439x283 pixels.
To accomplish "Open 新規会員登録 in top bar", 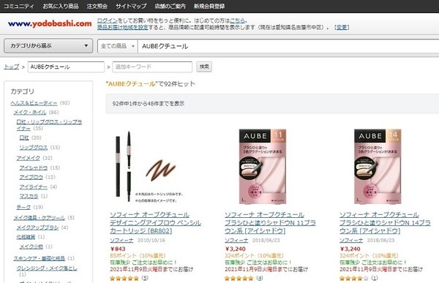I will pyautogui.click(x=209, y=6).
